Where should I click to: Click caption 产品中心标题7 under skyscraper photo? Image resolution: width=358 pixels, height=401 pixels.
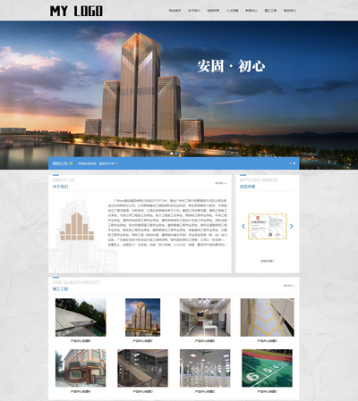[x=142, y=341]
